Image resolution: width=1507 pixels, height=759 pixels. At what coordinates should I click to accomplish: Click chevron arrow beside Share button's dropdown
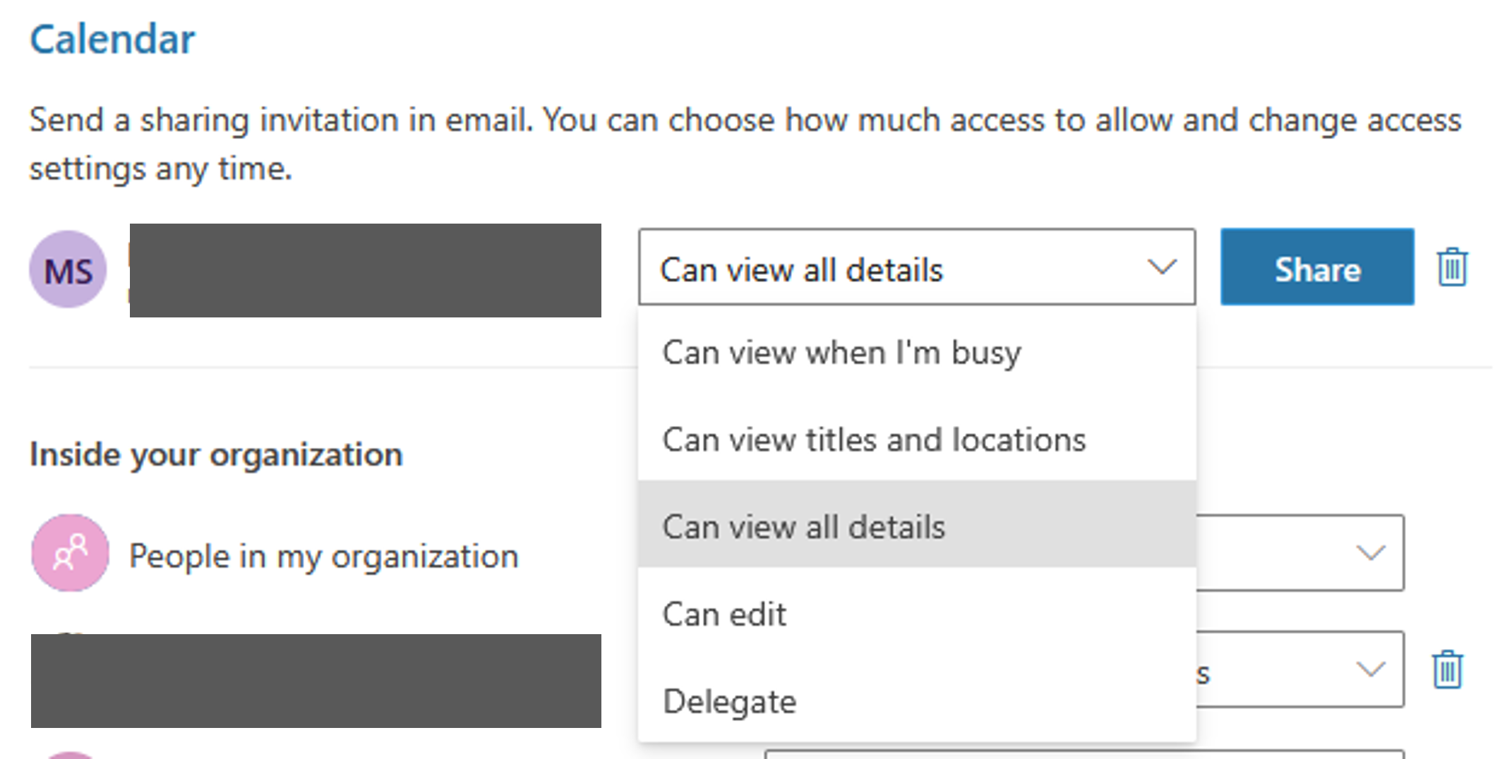(1161, 267)
